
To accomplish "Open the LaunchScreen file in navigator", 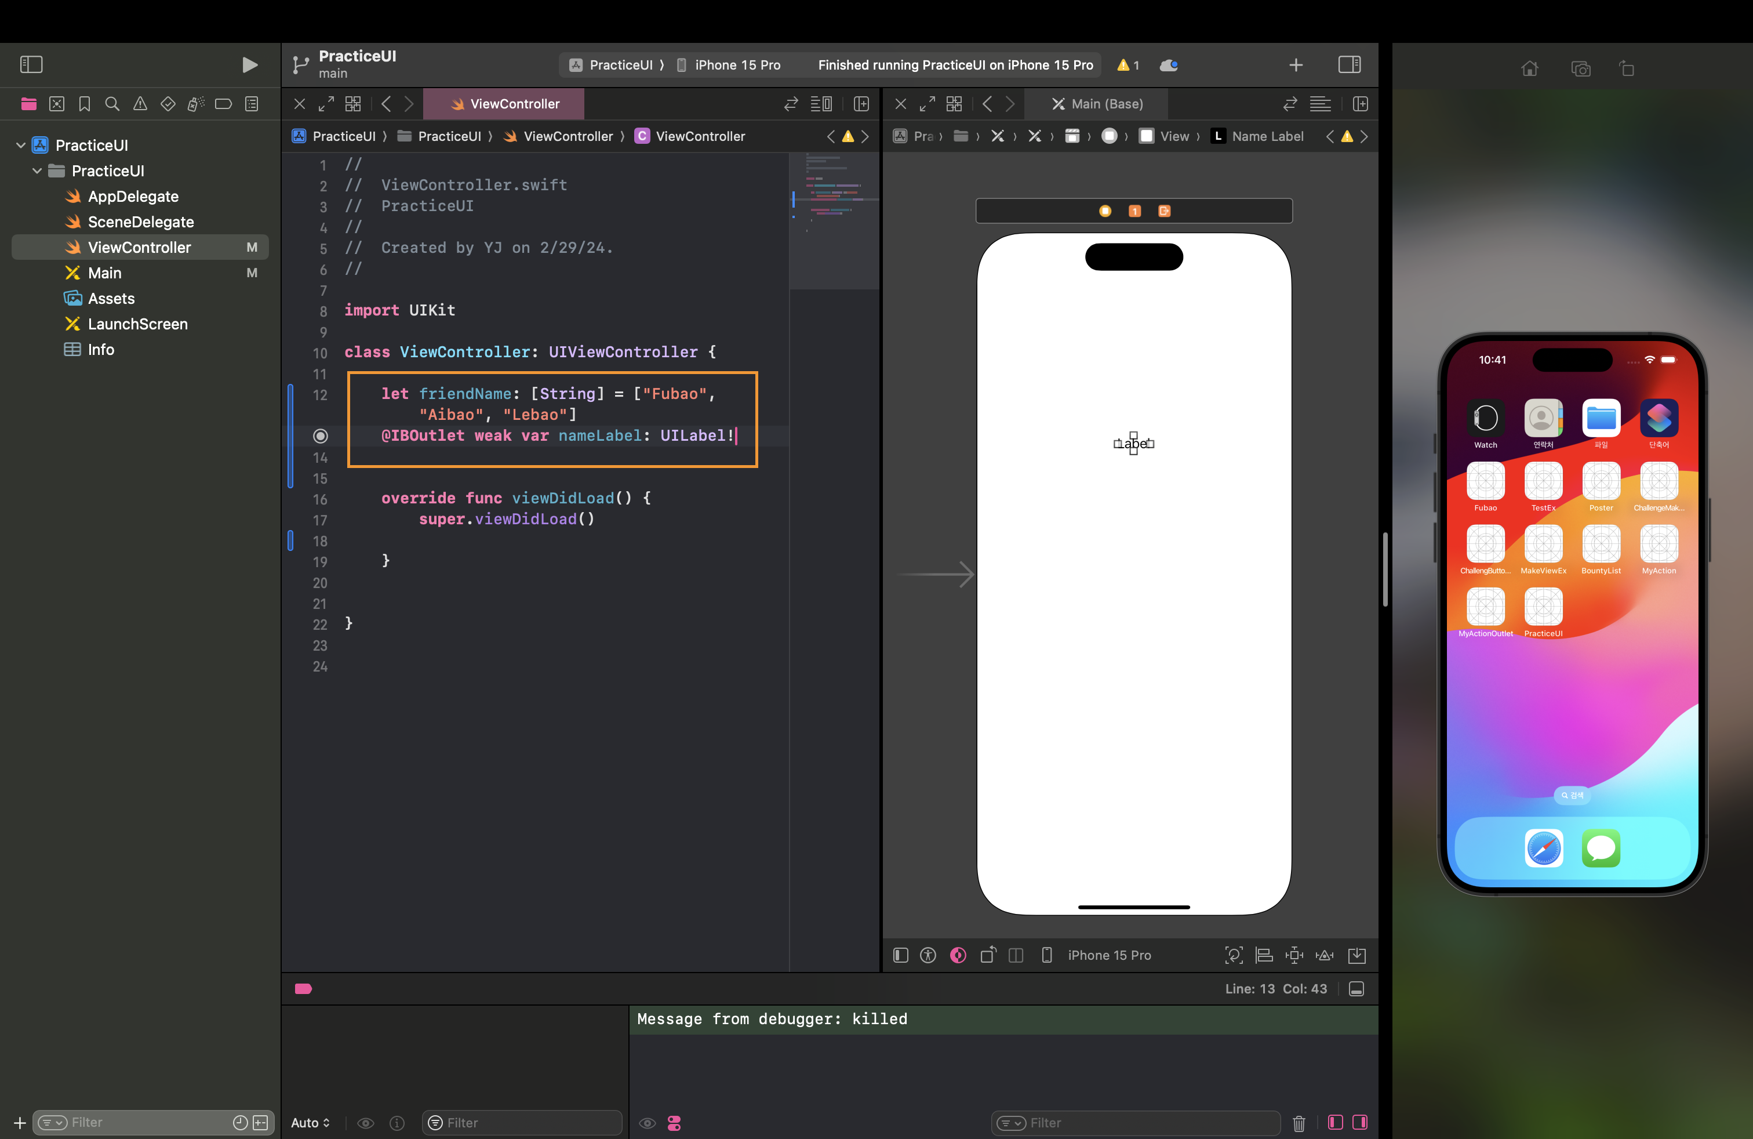I will click(137, 324).
